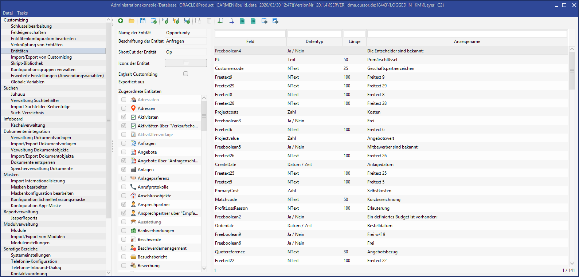Click the page with blue right arrow icon
The image size is (579, 277).
pos(231,21)
